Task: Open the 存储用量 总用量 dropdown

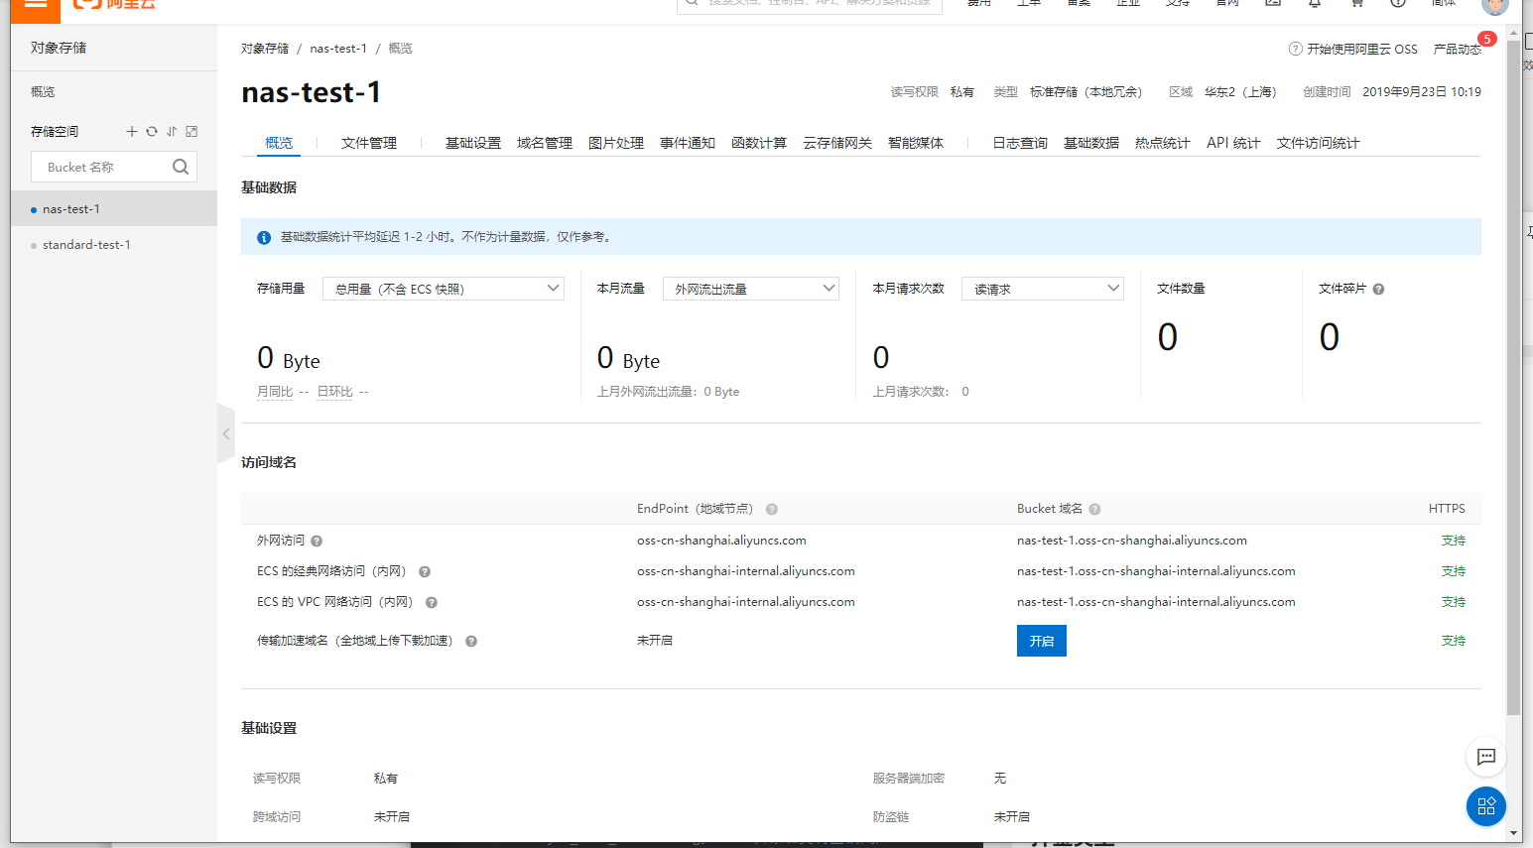Action: click(x=444, y=289)
